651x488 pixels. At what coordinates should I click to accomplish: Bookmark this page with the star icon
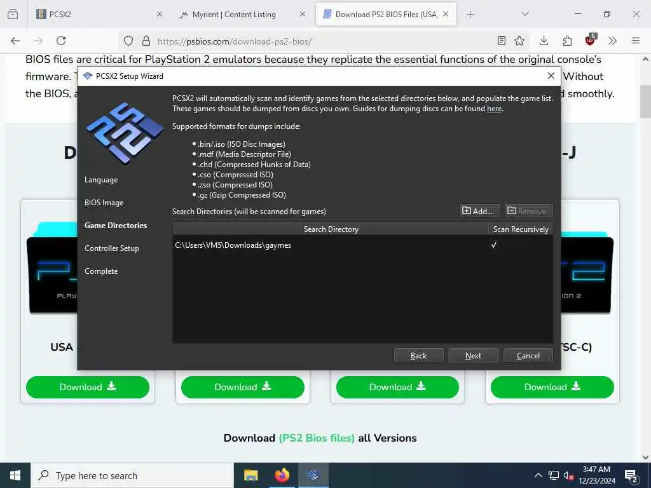[519, 41]
